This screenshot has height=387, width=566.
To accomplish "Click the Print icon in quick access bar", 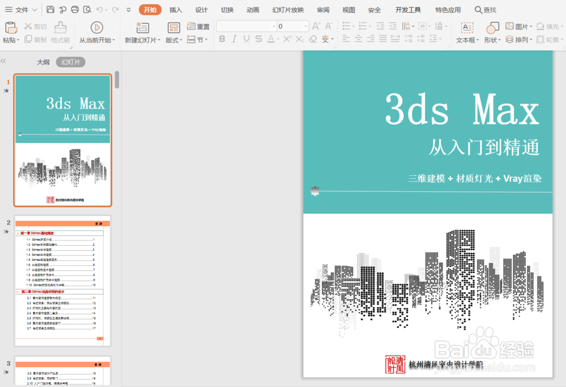I will [75, 10].
